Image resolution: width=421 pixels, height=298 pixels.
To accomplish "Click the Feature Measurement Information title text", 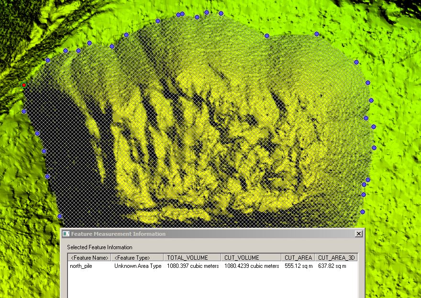I will (x=118, y=234).
